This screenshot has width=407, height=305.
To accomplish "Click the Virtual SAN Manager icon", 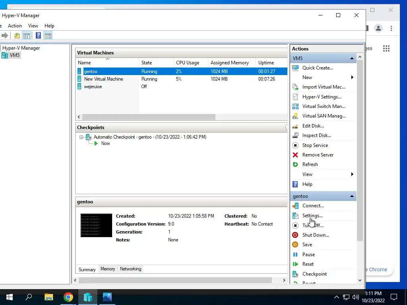I will 295,116.
